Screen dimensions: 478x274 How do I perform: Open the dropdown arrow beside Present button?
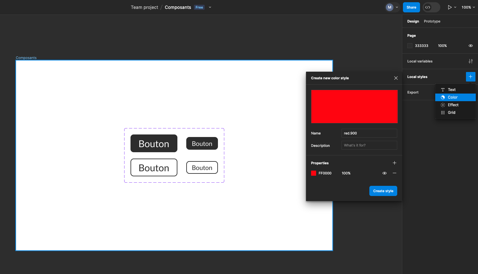pyautogui.click(x=455, y=7)
